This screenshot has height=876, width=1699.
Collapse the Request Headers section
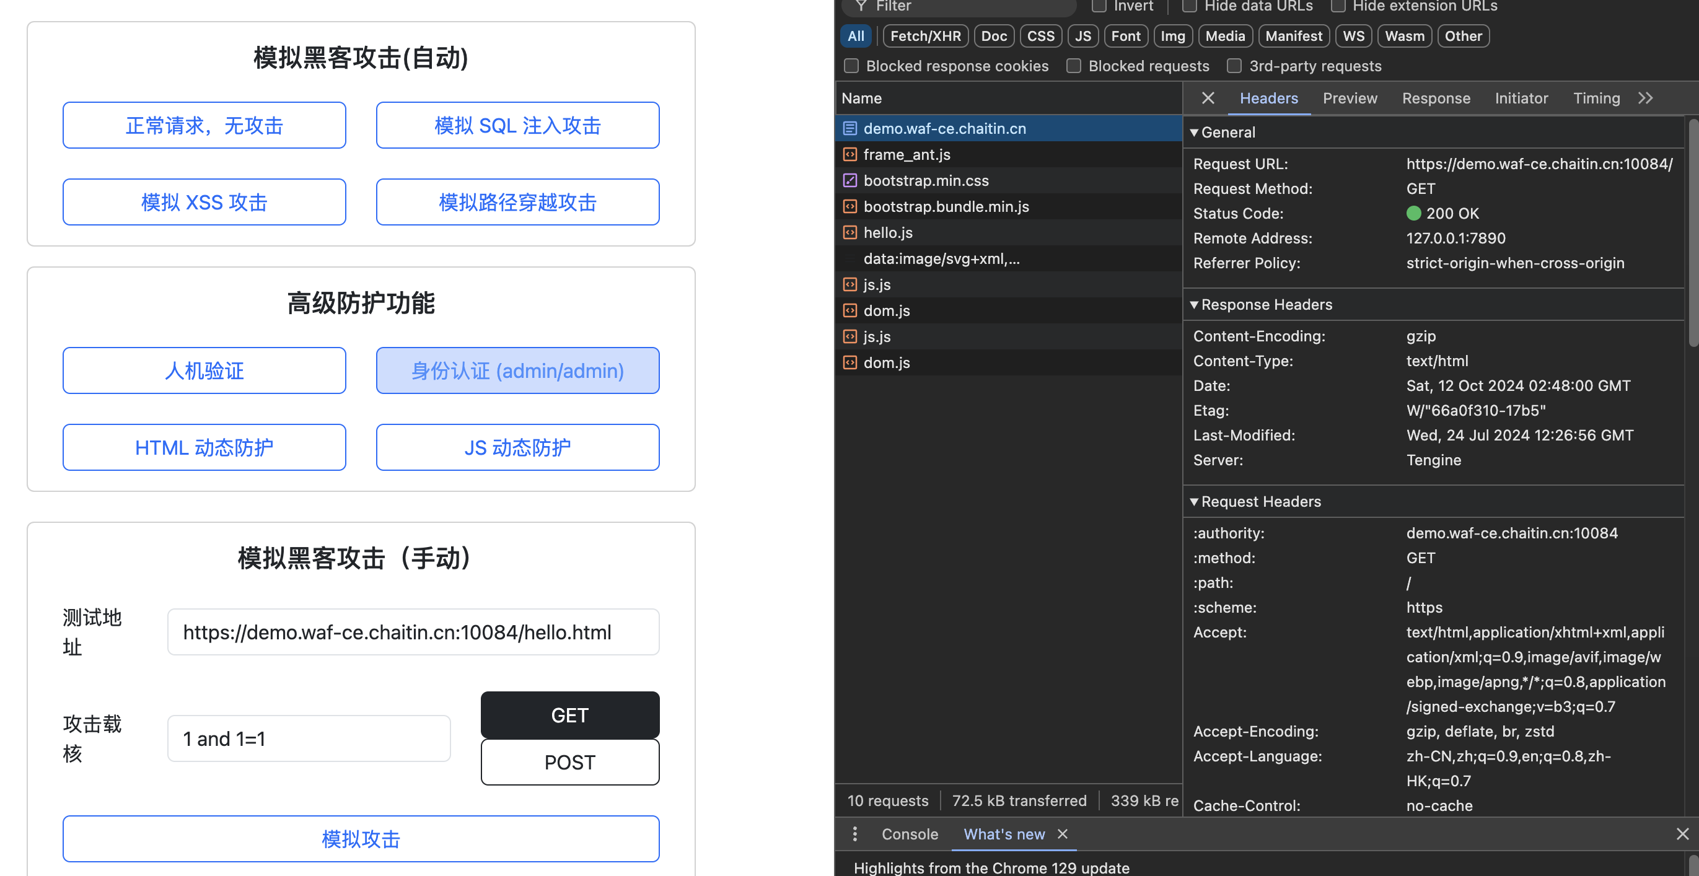click(1195, 501)
